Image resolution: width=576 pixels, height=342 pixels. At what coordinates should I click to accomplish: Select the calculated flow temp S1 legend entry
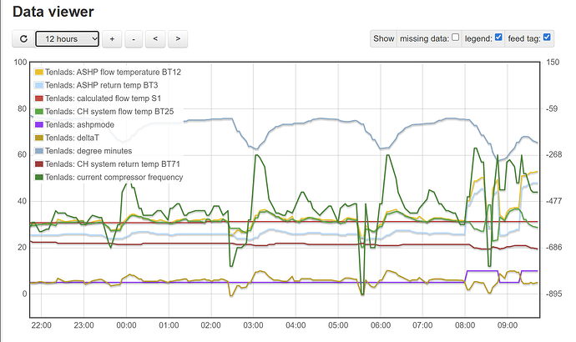[x=105, y=98]
